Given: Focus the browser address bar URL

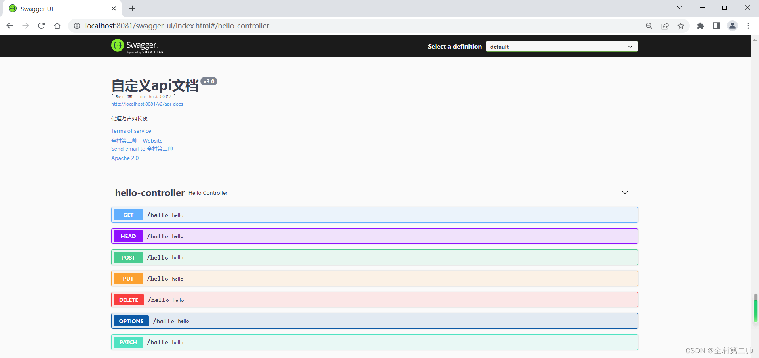Looking at the screenshot, I should click(x=177, y=26).
